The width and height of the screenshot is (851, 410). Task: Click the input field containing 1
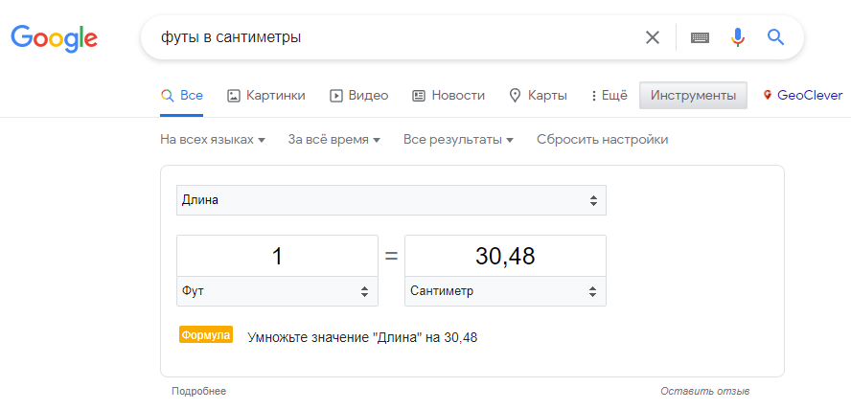click(277, 256)
